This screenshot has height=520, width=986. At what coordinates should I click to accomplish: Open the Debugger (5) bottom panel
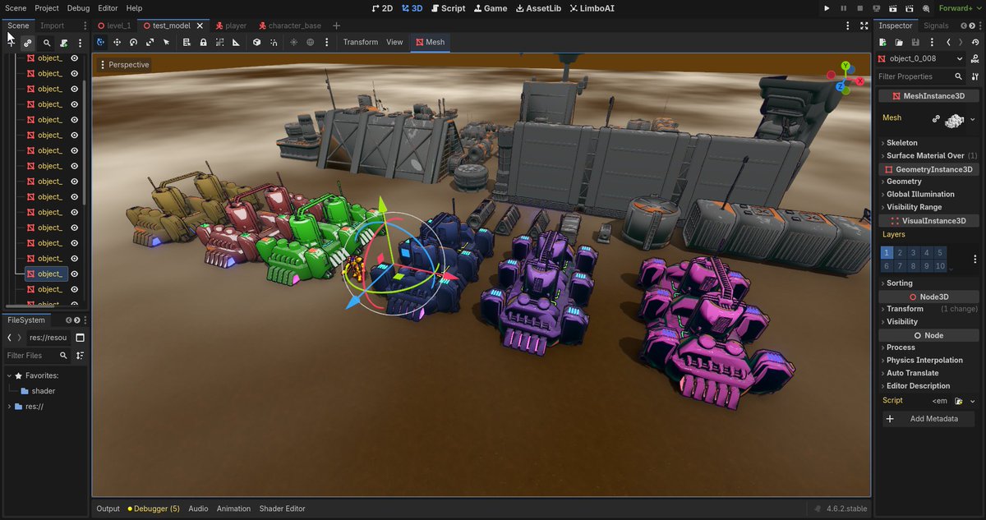pos(154,508)
